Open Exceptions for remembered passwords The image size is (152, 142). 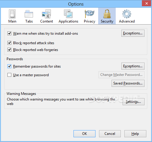tap(133, 66)
